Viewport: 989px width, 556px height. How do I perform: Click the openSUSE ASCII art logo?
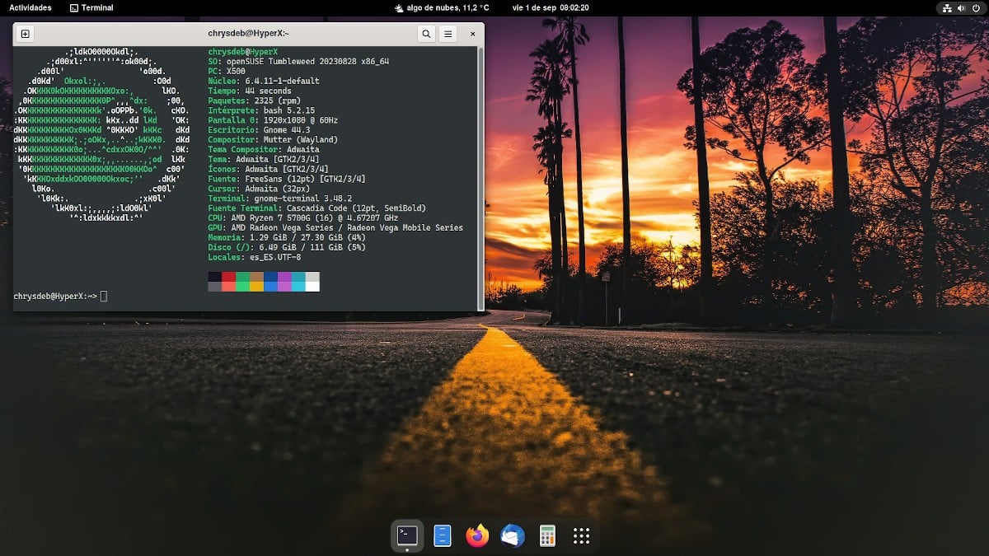click(x=102, y=135)
